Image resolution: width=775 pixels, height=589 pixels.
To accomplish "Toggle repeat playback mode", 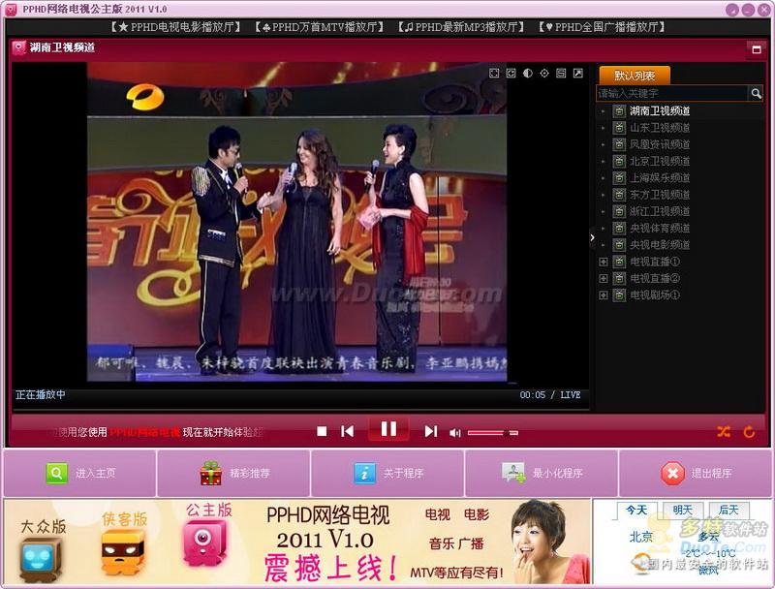I will (x=749, y=432).
